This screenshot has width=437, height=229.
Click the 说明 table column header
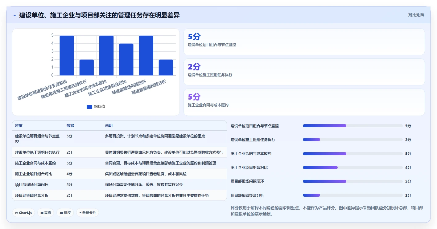tap(109, 126)
